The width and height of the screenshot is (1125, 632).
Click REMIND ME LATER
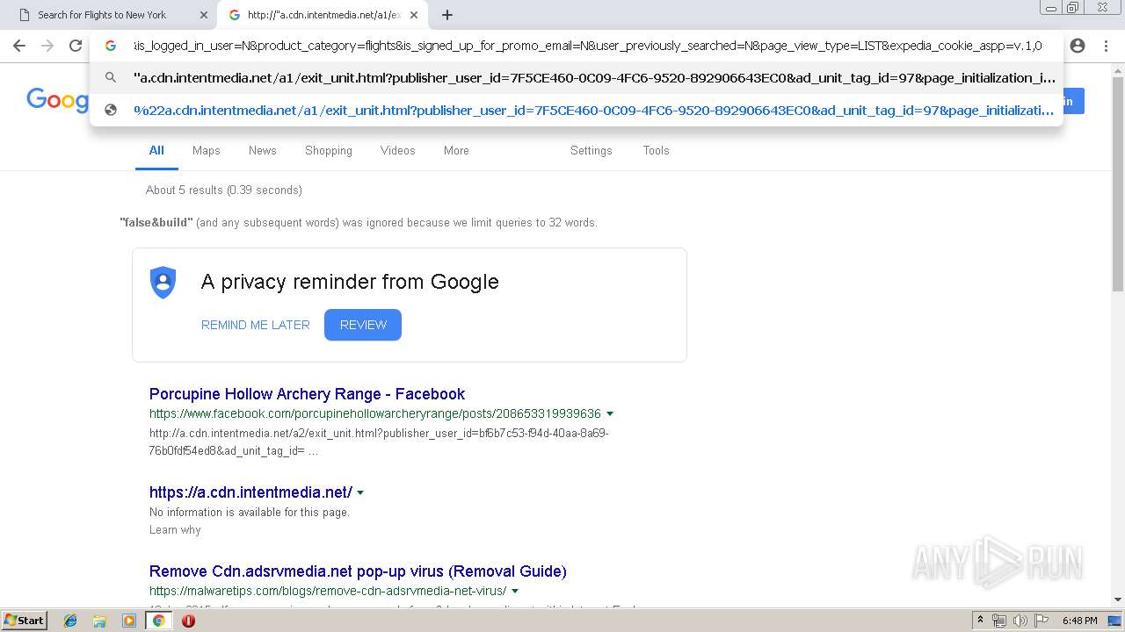256,325
